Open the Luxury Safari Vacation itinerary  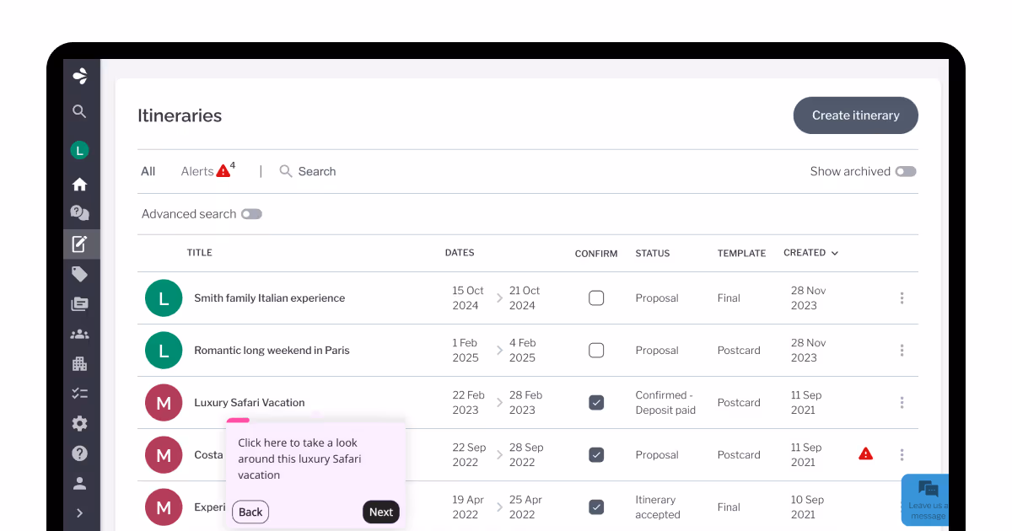click(x=250, y=403)
